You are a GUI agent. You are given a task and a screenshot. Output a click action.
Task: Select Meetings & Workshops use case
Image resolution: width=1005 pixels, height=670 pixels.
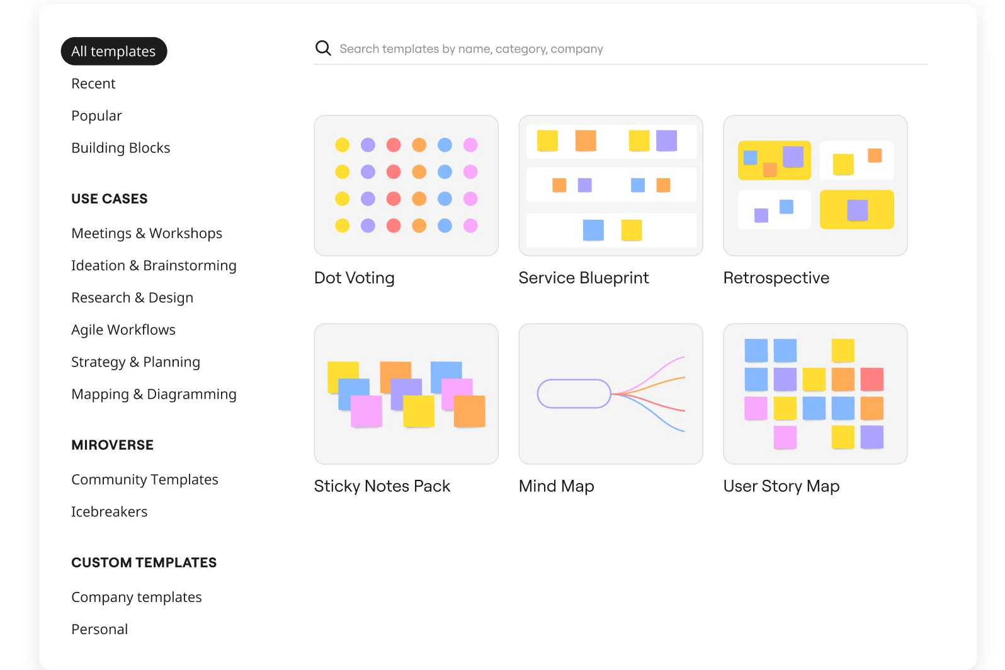click(147, 234)
